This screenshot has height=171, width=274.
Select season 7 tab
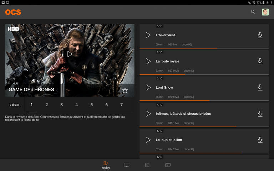tap(121, 105)
